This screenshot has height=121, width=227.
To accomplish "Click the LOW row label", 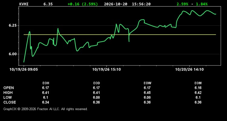I will [8, 97].
